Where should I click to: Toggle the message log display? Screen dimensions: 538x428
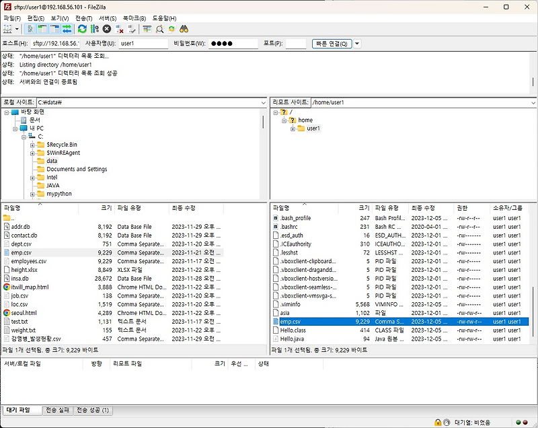(28, 29)
